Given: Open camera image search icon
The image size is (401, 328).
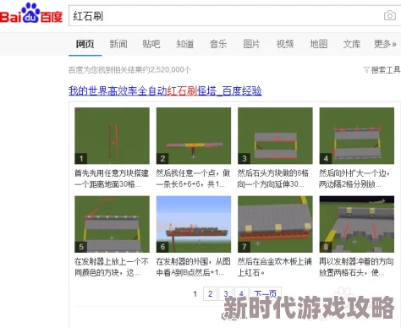Looking at the screenshot, I should (390, 15).
